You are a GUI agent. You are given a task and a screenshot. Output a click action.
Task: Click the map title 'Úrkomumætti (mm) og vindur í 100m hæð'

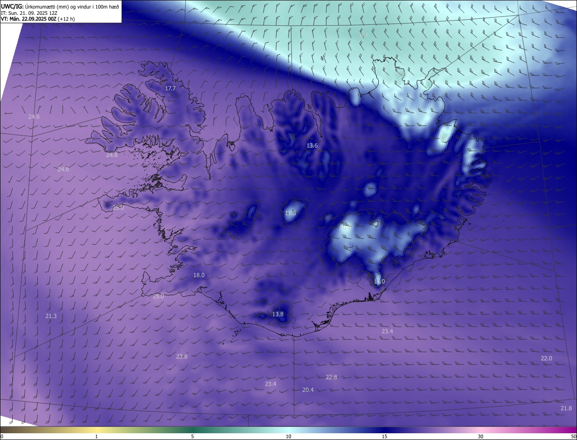click(72, 6)
